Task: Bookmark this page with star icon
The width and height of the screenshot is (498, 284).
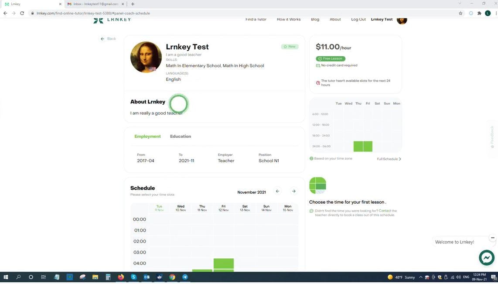Action: [x=460, y=13]
